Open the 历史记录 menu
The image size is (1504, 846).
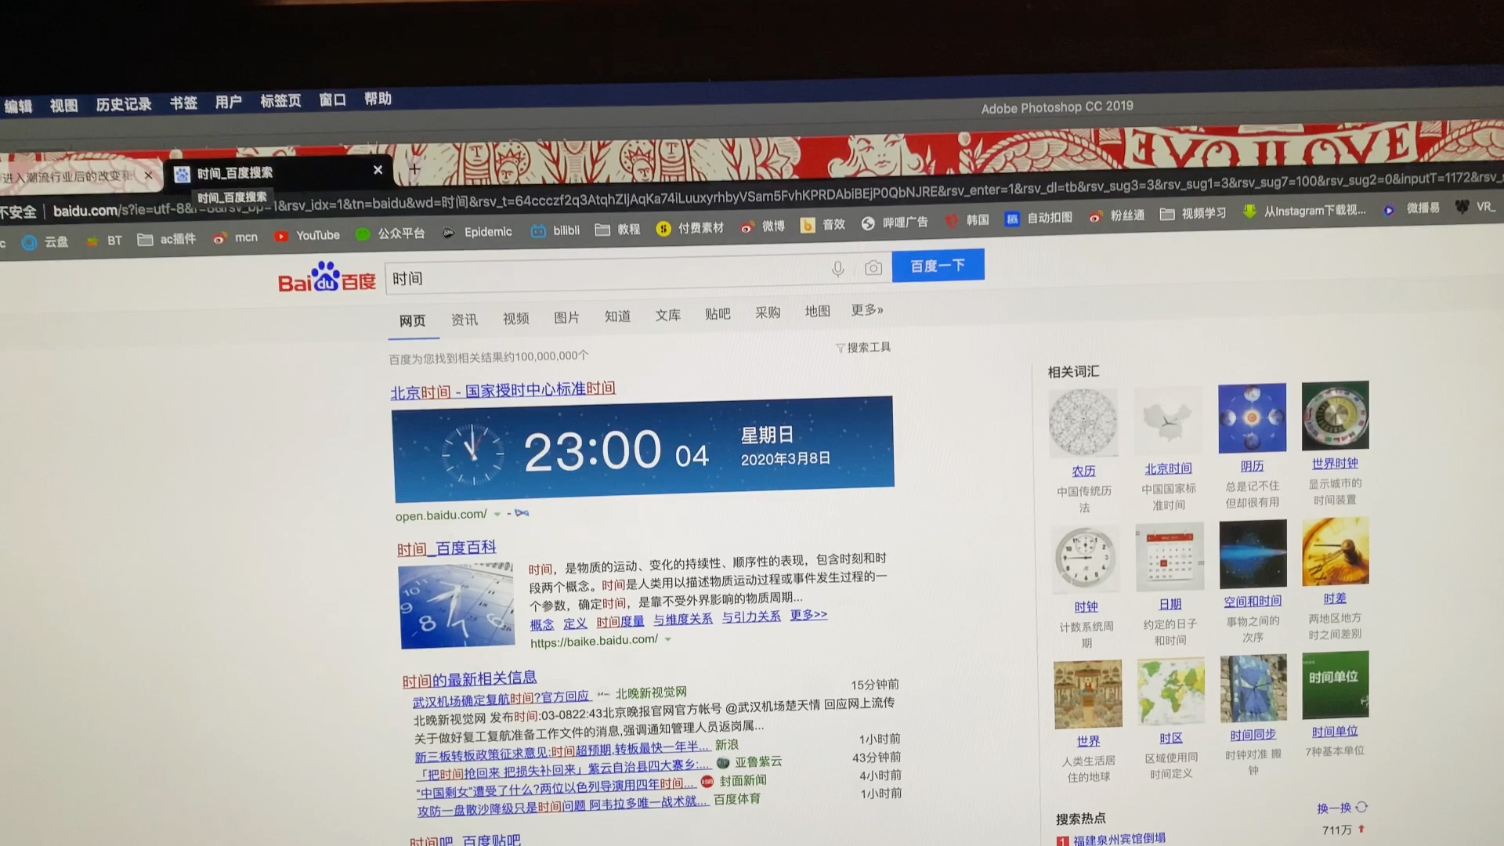pos(124,104)
